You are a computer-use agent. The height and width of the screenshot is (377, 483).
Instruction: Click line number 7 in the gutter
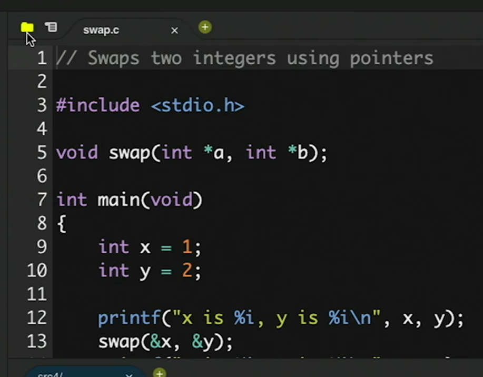[x=42, y=200]
